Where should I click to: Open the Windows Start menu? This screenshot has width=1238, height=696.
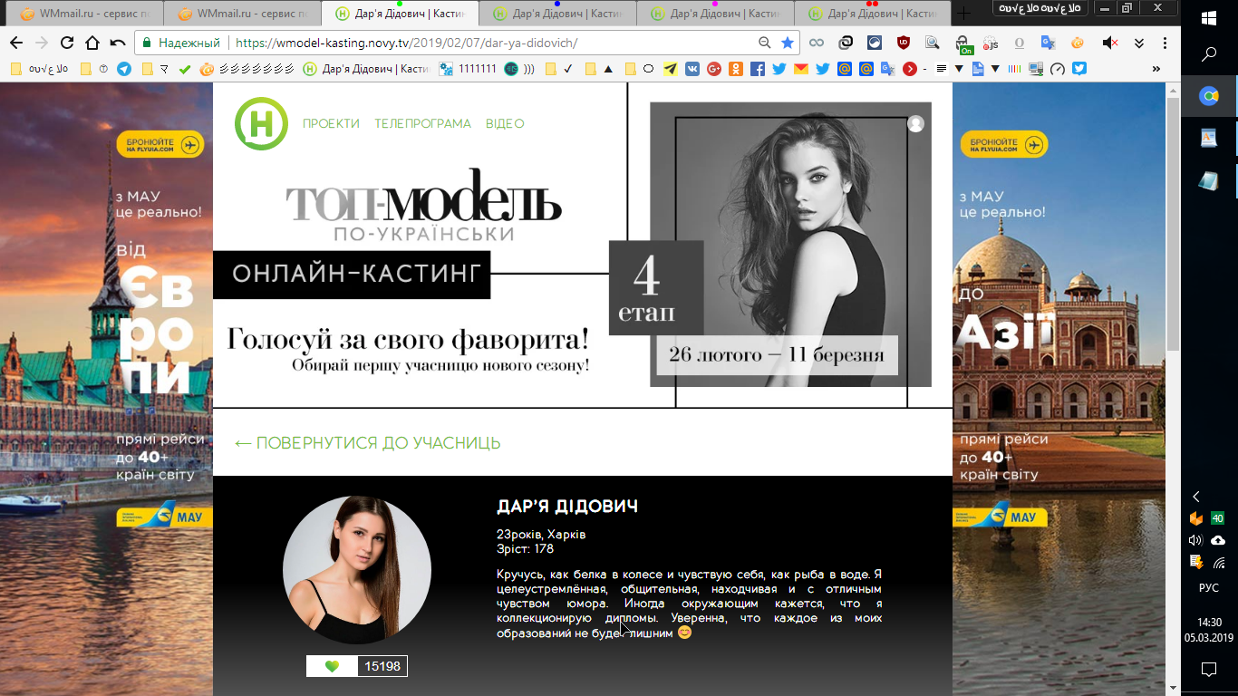coord(1209,17)
